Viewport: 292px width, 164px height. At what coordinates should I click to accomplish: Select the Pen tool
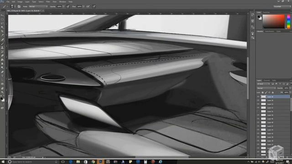click(2, 72)
